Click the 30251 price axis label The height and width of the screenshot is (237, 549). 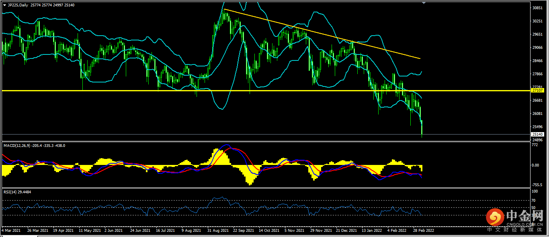click(537, 21)
